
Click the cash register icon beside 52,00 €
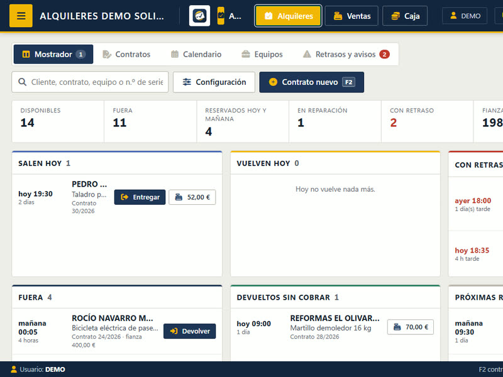(x=179, y=197)
